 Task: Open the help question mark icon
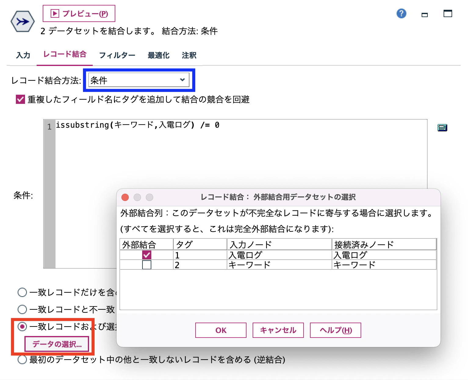(x=401, y=13)
